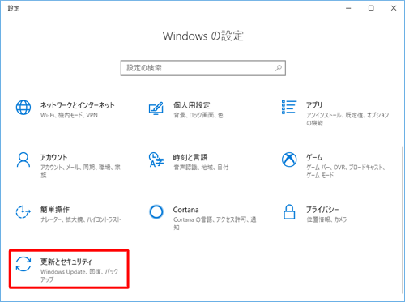Viewport: 405px width, 302px height.
Task: Click the アプリ list icon
Action: [289, 107]
